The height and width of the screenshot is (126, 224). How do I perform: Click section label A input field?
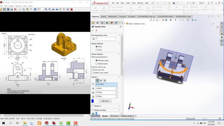pyautogui.click(x=106, y=38)
